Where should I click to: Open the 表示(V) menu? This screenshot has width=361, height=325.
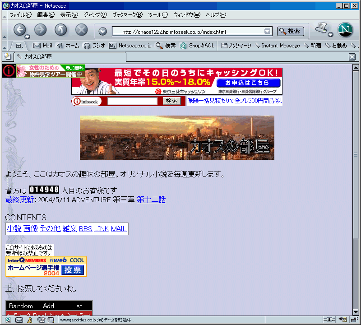(69, 15)
